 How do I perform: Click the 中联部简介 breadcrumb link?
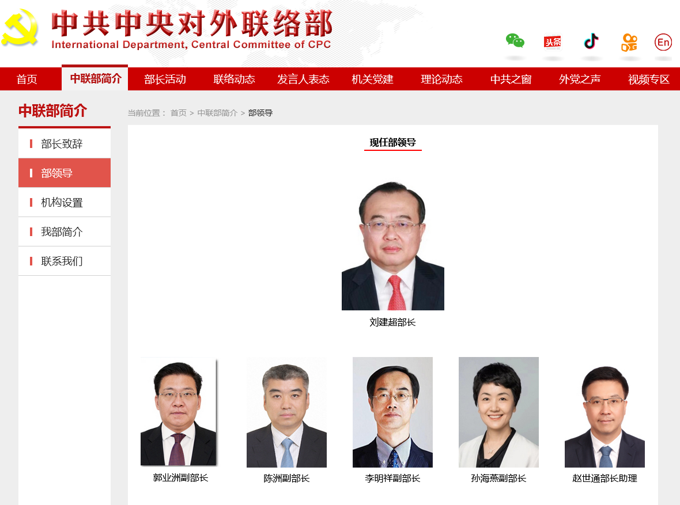coord(217,113)
